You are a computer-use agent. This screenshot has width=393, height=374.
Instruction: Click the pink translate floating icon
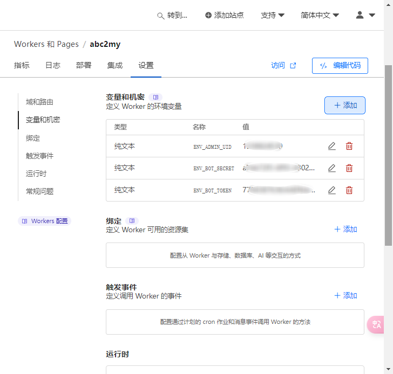pyautogui.click(x=376, y=324)
